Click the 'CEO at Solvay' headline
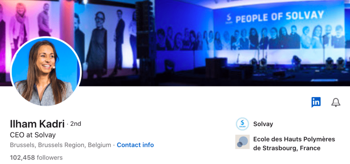The height and width of the screenshot is (164, 350). [x=33, y=135]
